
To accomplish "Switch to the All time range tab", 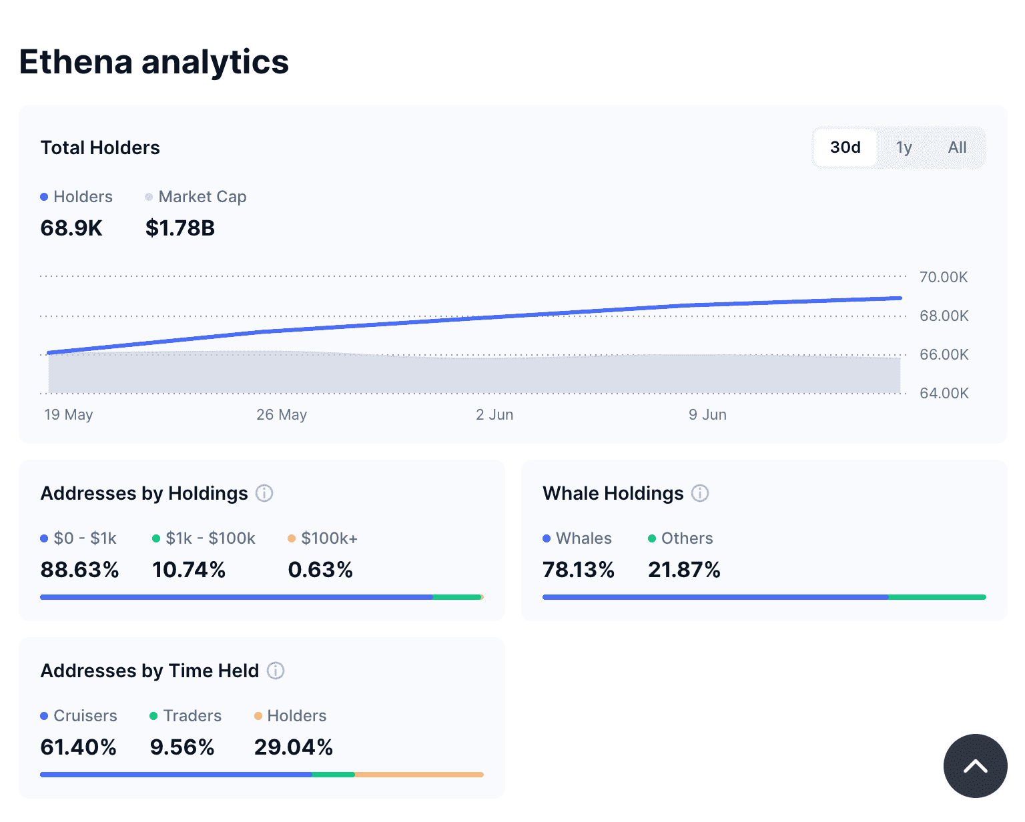I will (x=957, y=147).
